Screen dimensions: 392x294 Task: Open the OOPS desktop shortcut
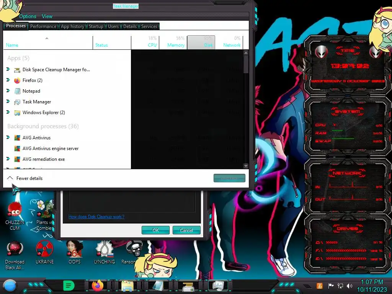(75, 253)
